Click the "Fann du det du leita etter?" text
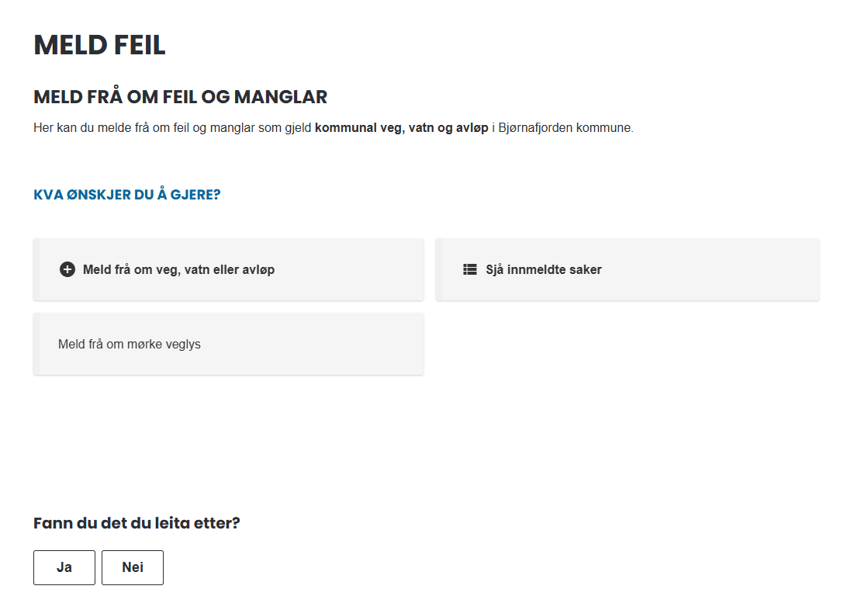The image size is (861, 610). [137, 523]
